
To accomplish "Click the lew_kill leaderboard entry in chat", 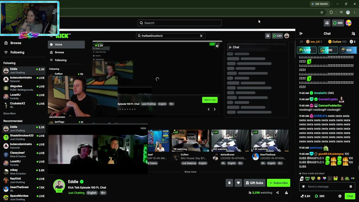I will [314, 42].
